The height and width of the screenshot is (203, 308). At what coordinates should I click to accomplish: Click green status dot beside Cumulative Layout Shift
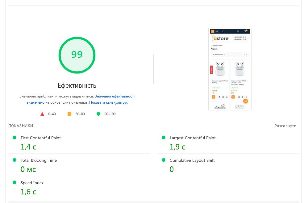point(164,160)
